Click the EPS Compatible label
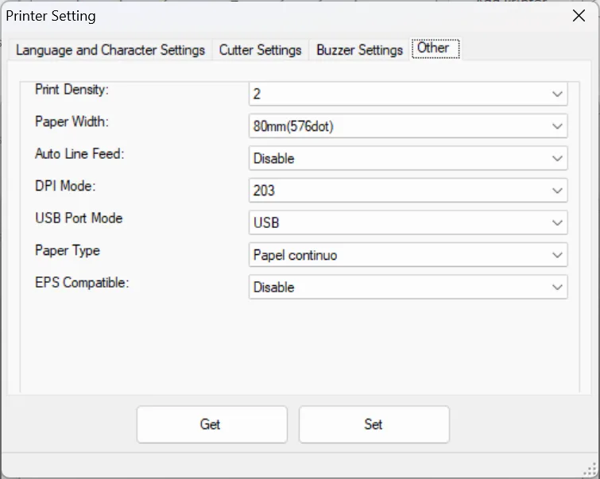 [80, 282]
